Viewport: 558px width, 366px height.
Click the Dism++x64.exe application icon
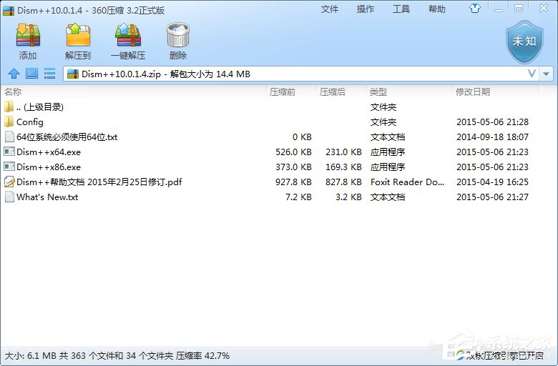(x=9, y=152)
